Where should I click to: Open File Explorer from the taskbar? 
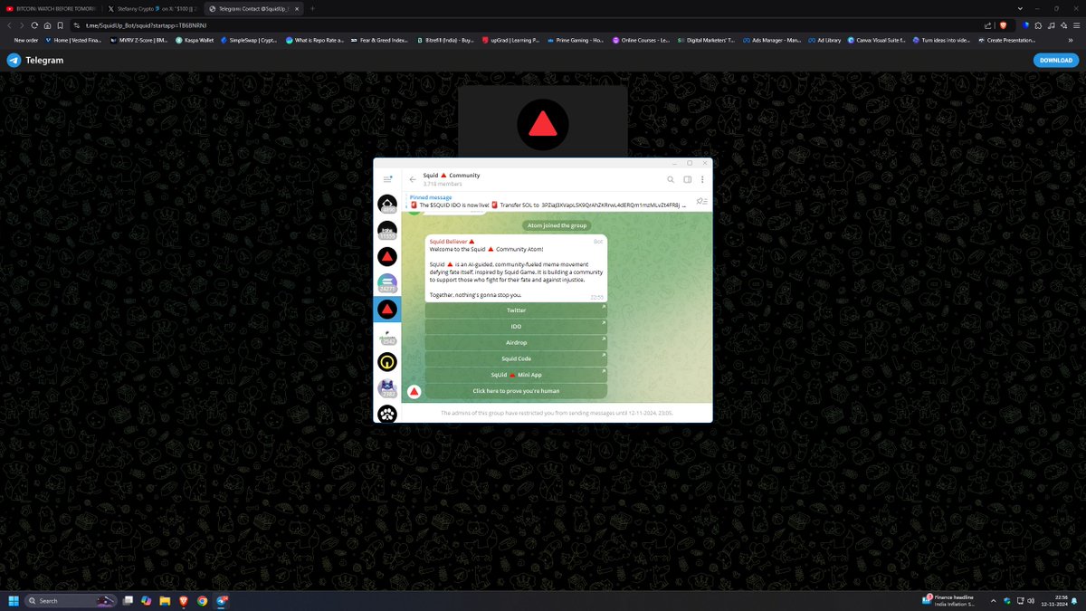click(166, 600)
